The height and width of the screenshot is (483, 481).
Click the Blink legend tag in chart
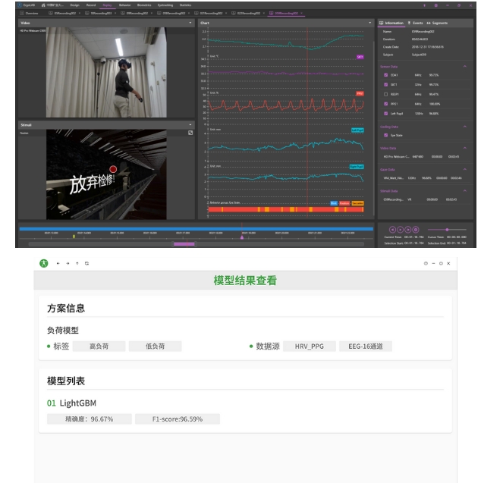334,203
